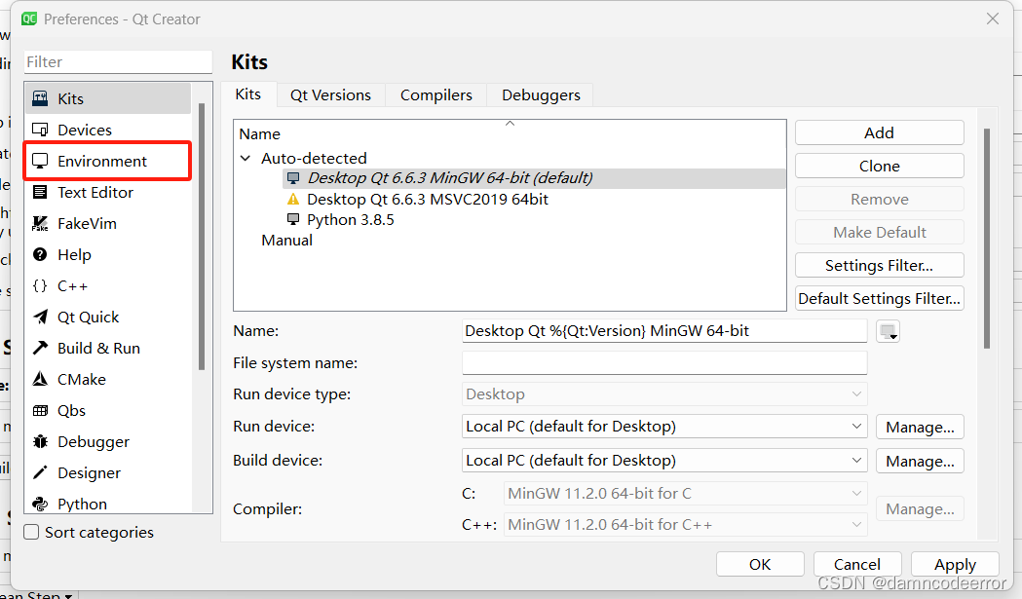Screen dimensions: 1022x599
Task: Click the Help question mark icon
Action: pyautogui.click(x=40, y=255)
